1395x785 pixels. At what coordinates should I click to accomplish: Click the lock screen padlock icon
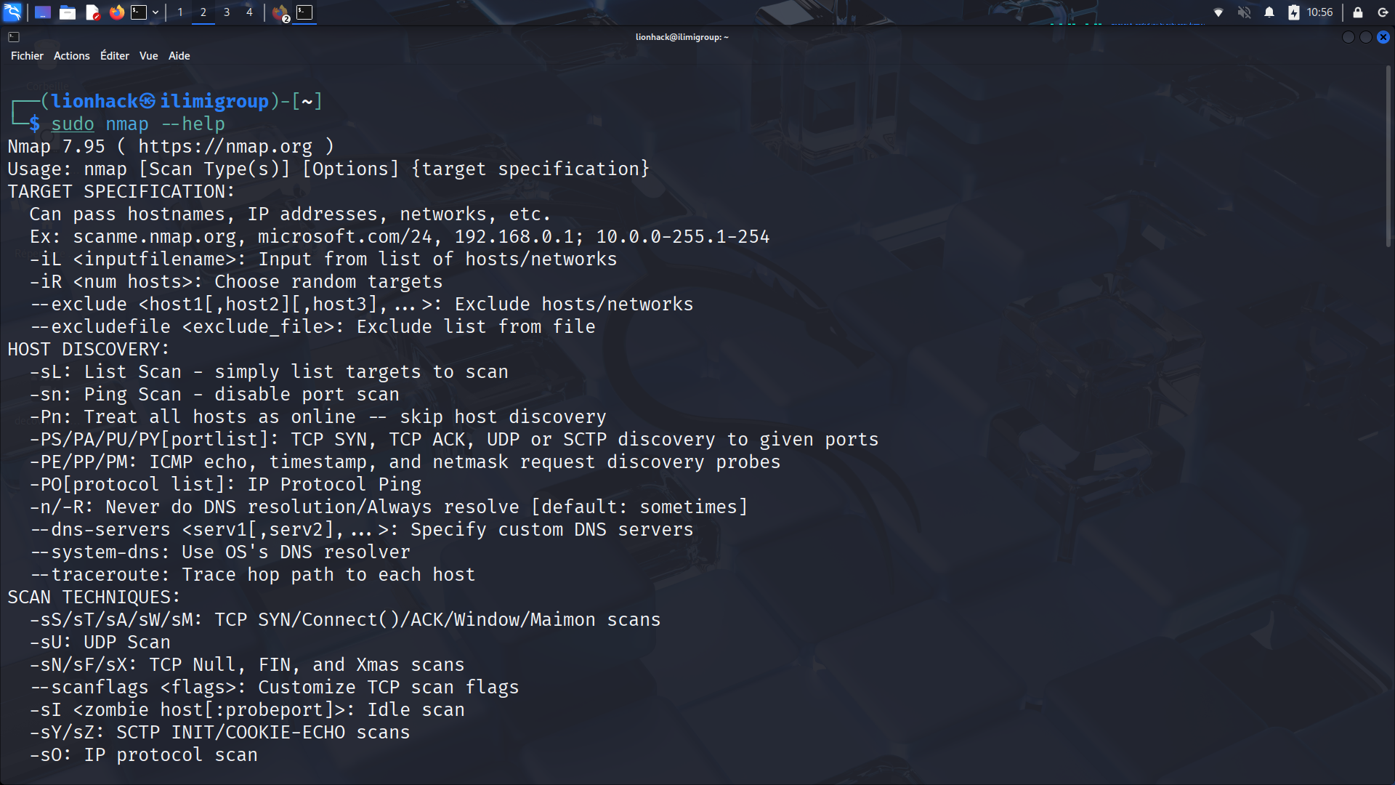1357,12
